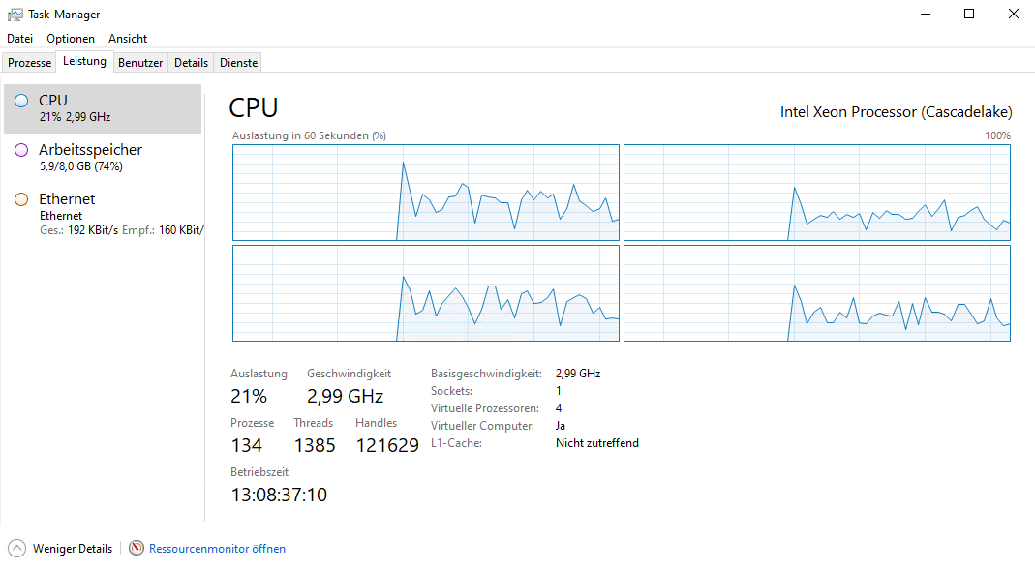Click the orange Ethernet circle icon
This screenshot has height=571, width=1035.
tap(21, 199)
